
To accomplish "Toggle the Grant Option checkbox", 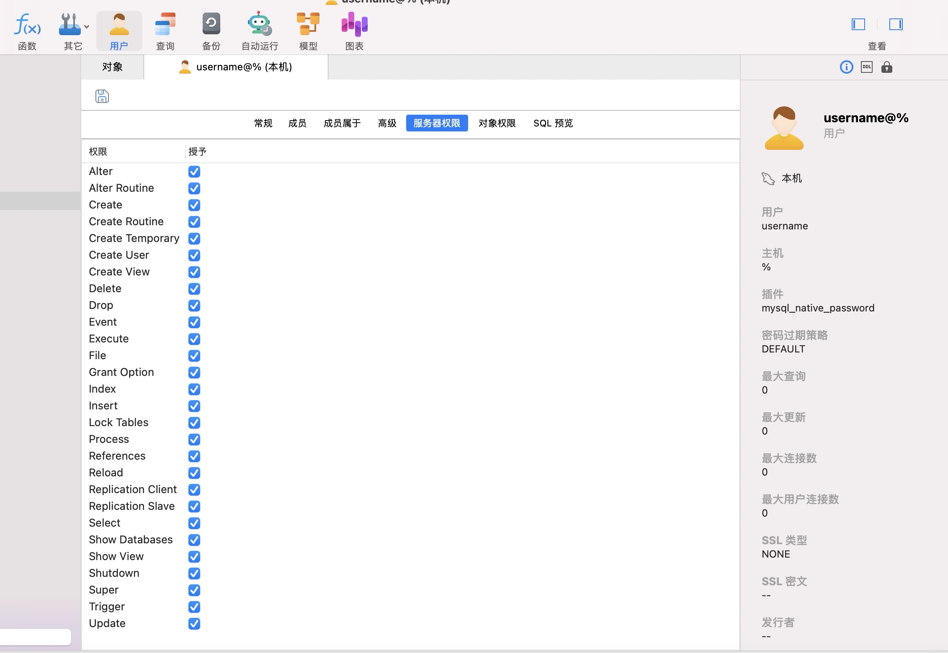I will click(x=194, y=373).
